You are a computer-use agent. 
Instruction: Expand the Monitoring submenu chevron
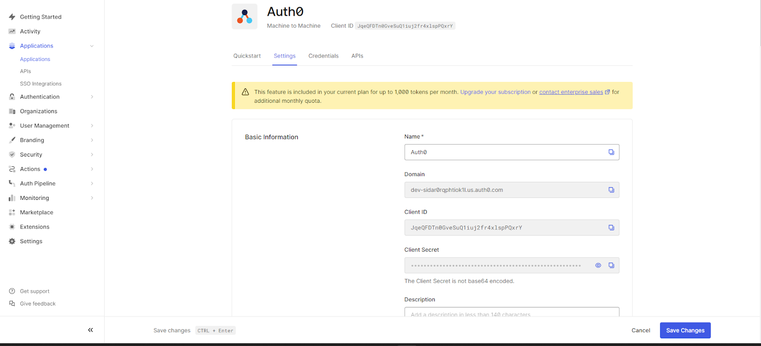point(92,198)
